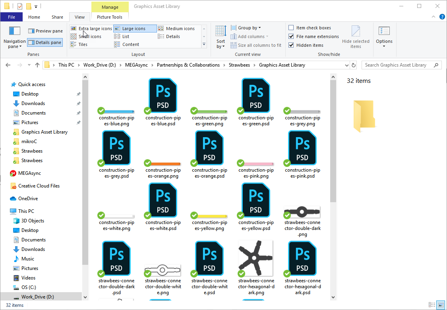447x310 pixels.
Task: Click the Sort by icon
Action: click(221, 31)
